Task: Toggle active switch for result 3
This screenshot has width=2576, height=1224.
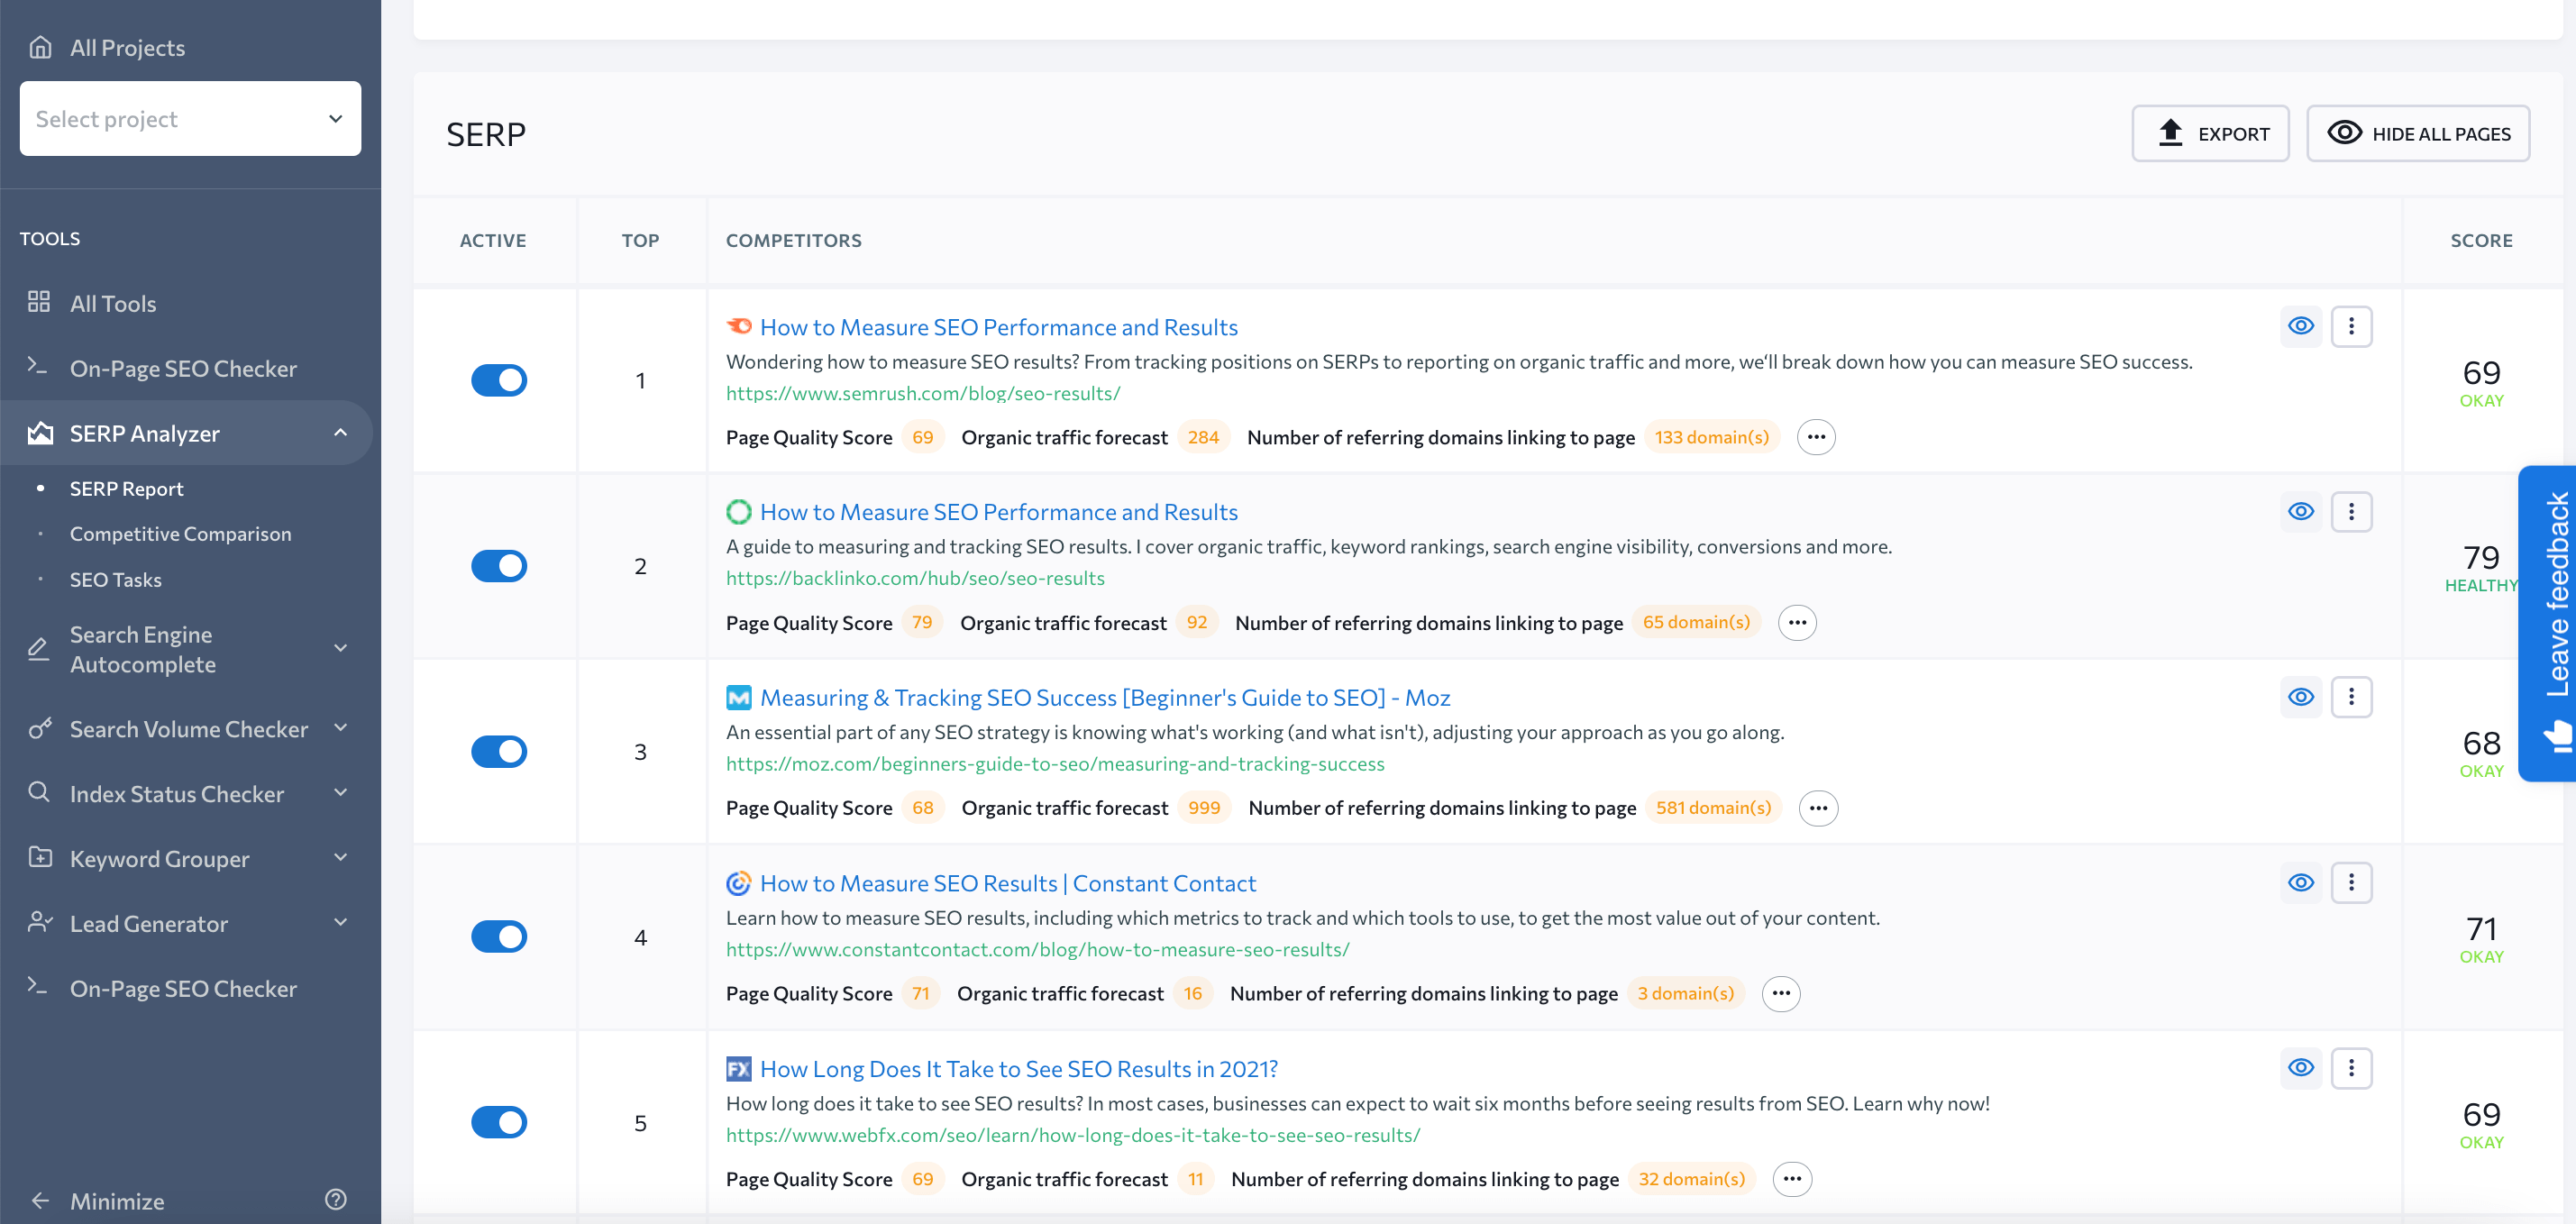Action: coord(499,751)
